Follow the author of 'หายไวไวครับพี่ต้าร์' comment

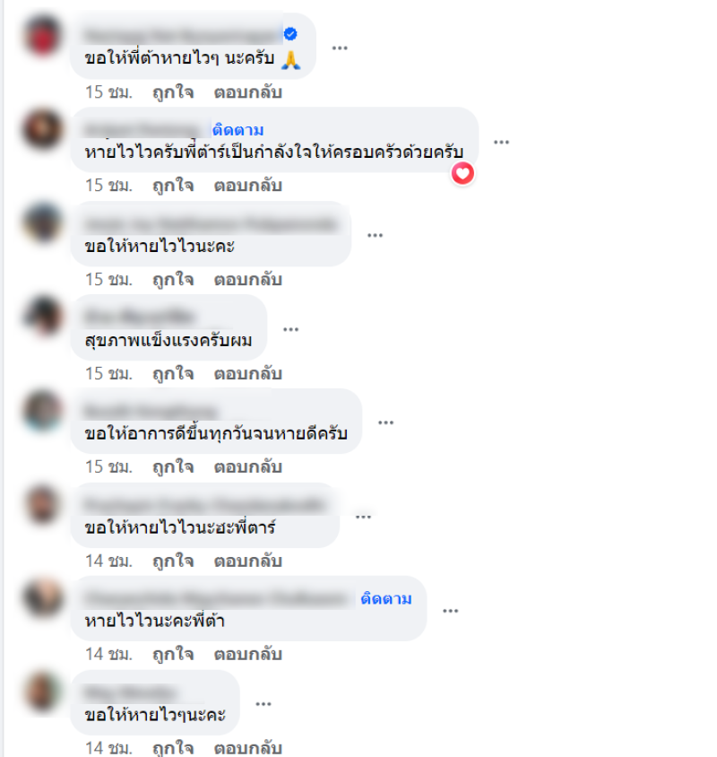[238, 130]
